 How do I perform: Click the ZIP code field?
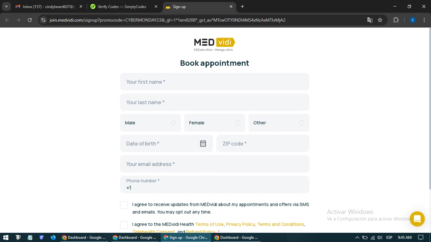(x=263, y=144)
